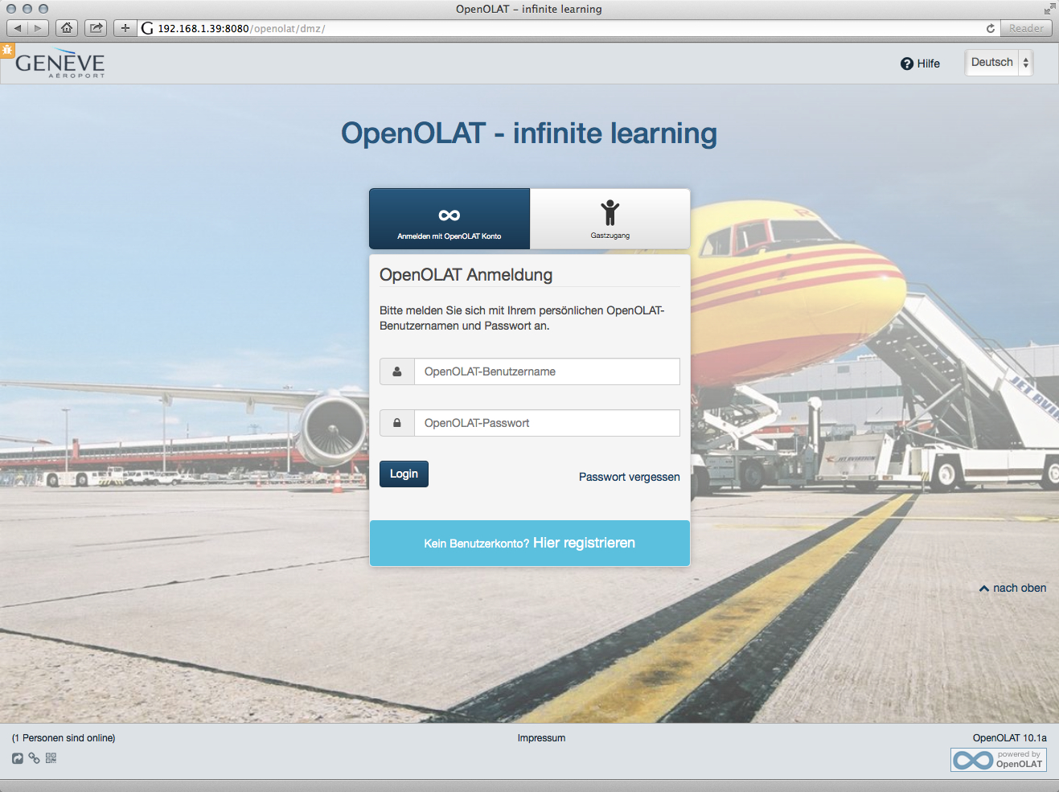This screenshot has width=1059, height=792.
Task: Select Anmelden mit OpenOLAT Konto tab
Action: 449,219
